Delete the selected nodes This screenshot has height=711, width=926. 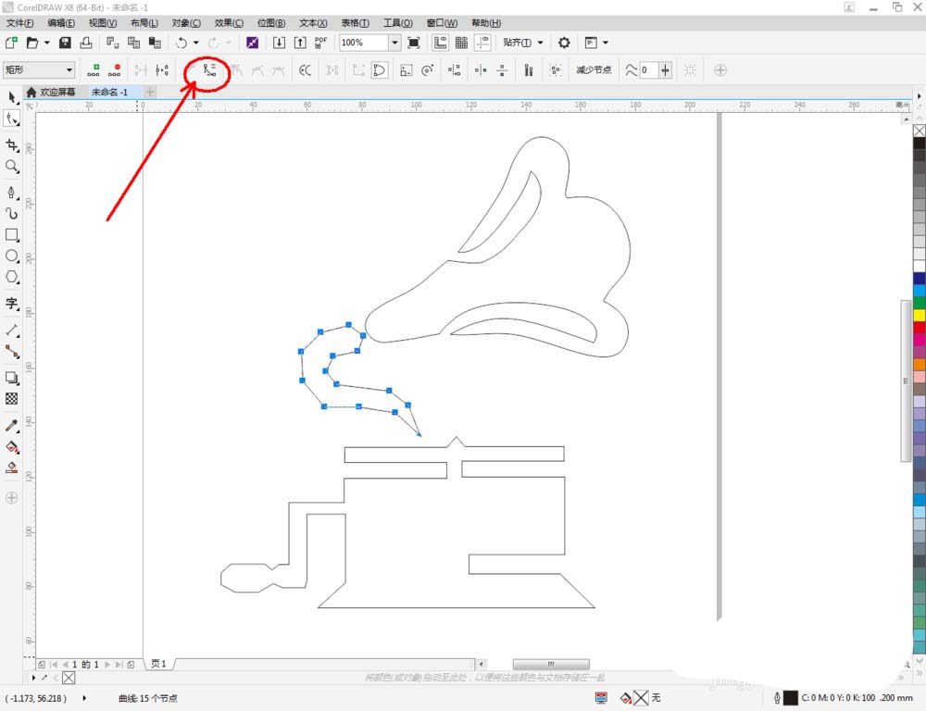(x=115, y=70)
